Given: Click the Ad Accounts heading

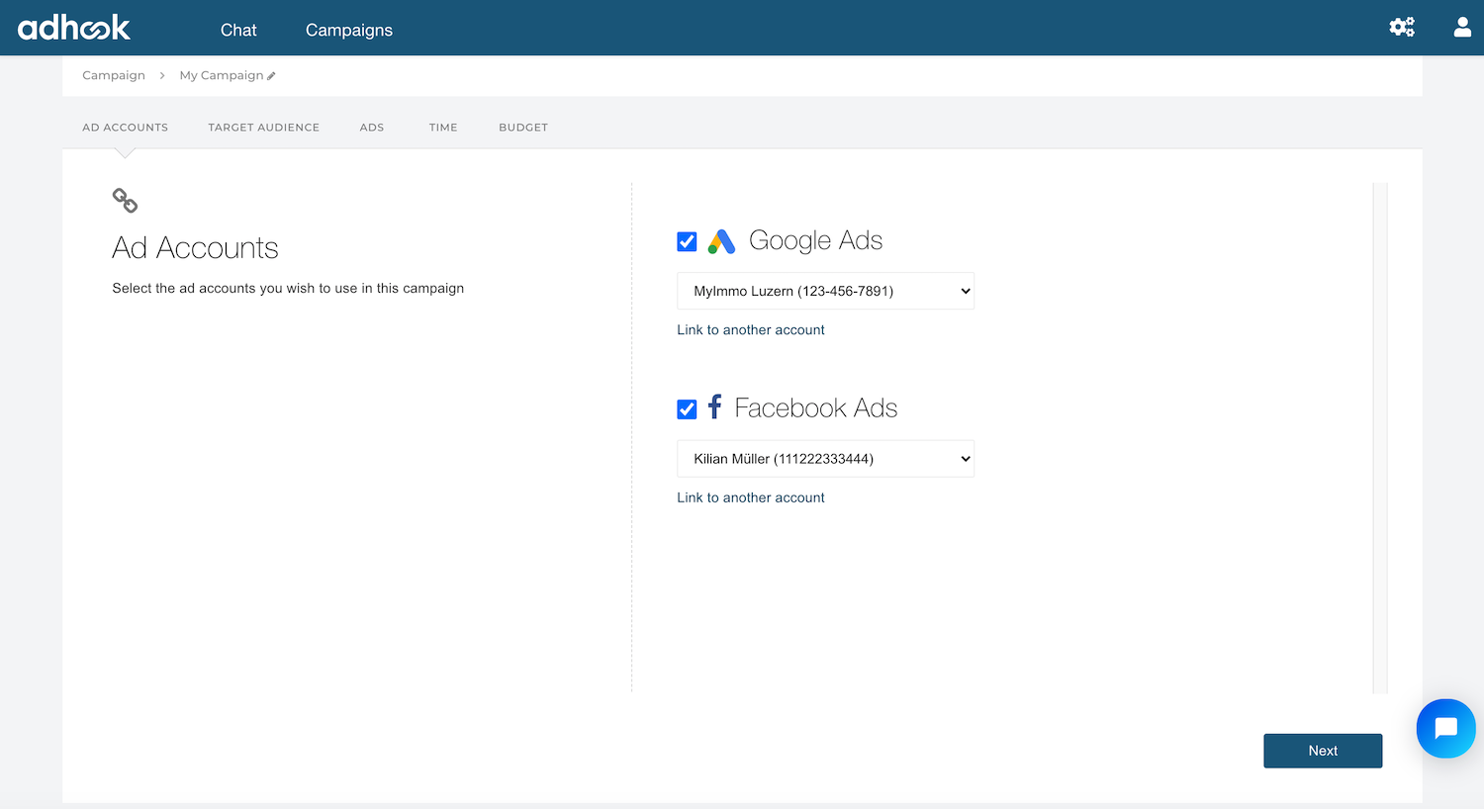Looking at the screenshot, I should [195, 247].
